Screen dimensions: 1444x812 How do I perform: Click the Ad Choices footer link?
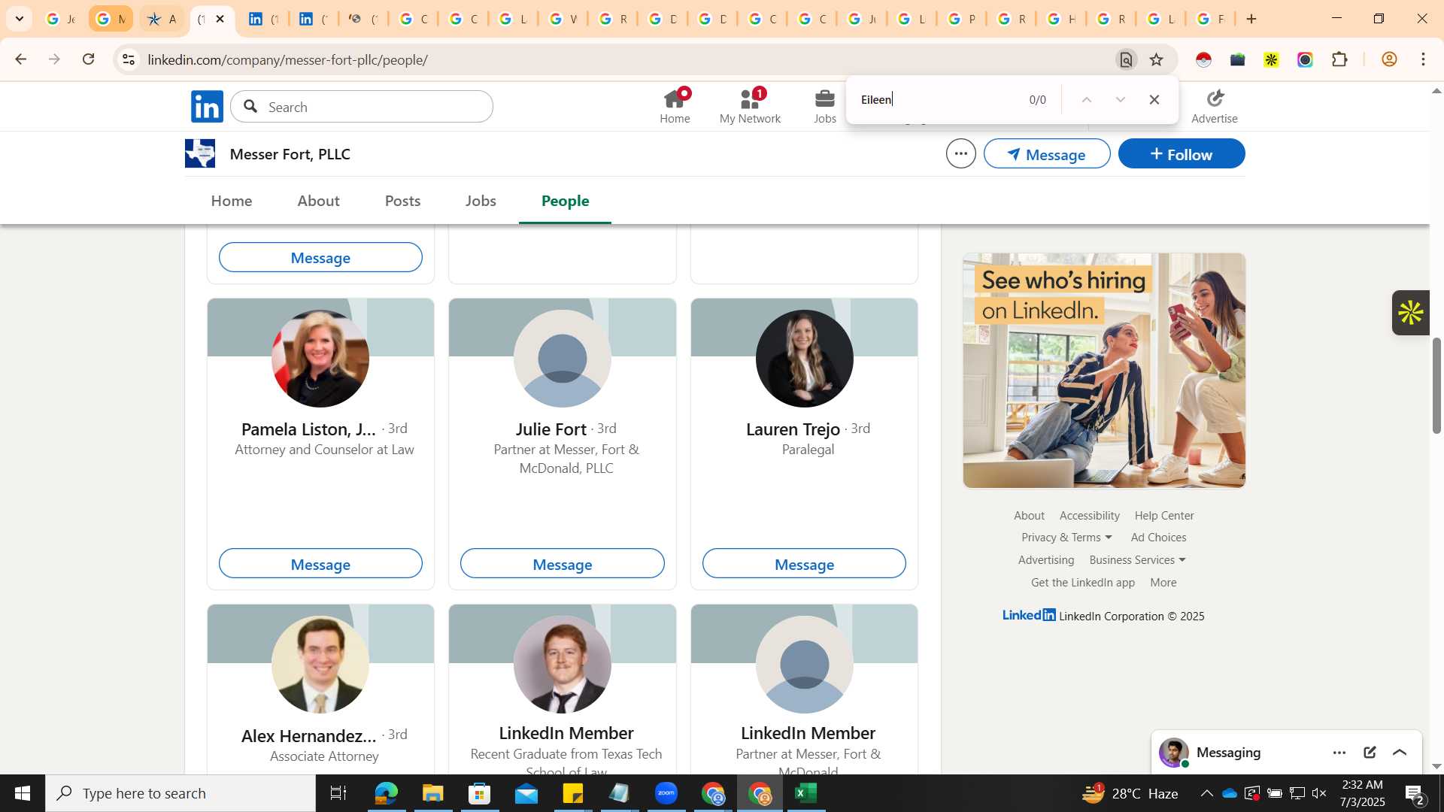click(1158, 538)
